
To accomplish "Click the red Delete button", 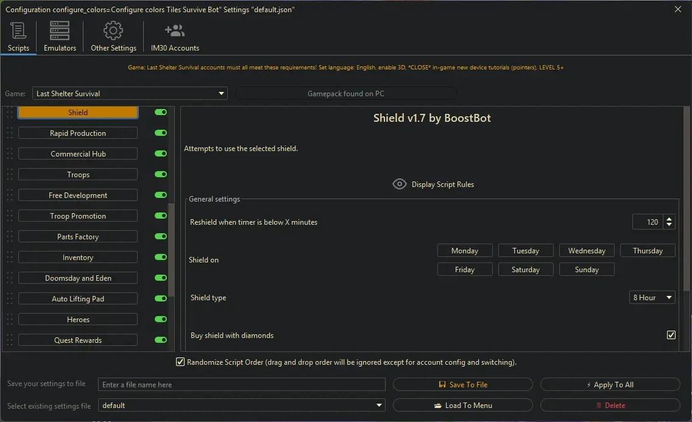I will coord(610,405).
